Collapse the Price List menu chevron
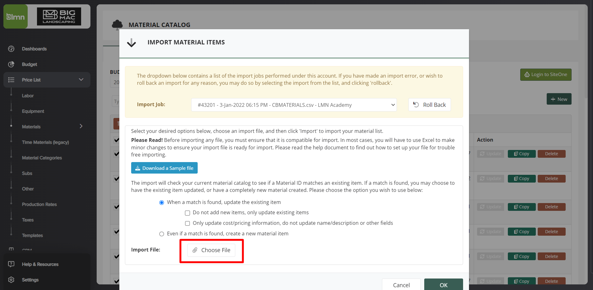Viewport: 593px width, 290px height. [81, 80]
